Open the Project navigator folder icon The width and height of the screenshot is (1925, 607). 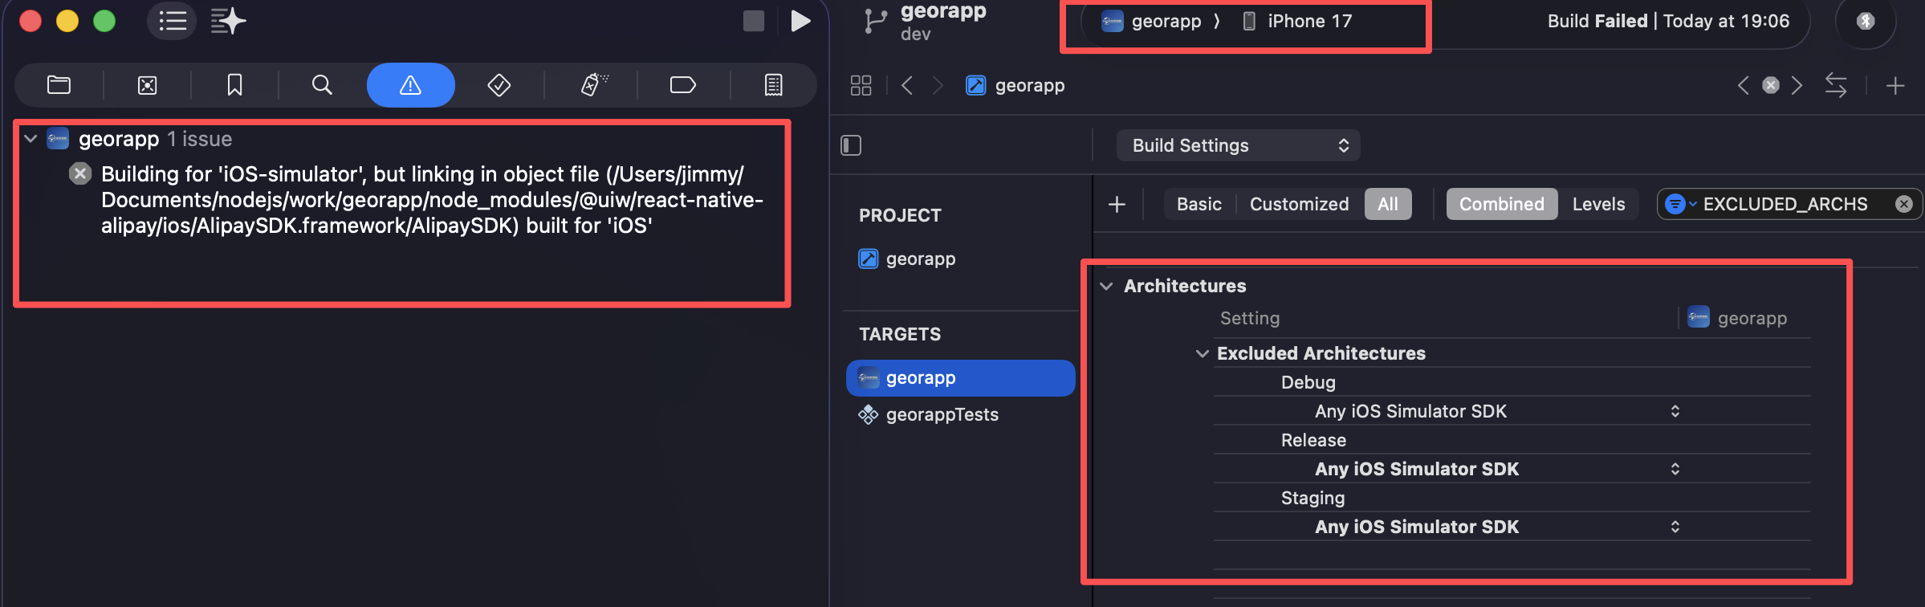pos(59,85)
